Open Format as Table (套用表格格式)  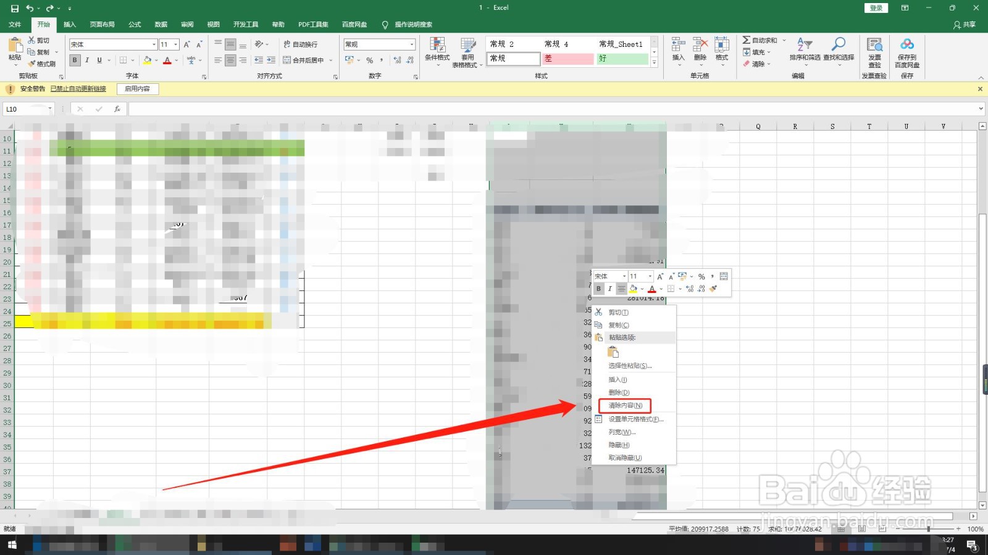pos(467,52)
